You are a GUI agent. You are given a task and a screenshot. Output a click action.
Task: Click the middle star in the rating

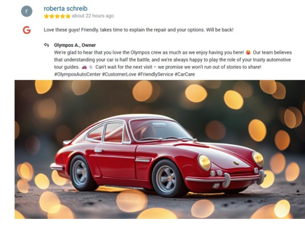pyautogui.click(x=57, y=16)
